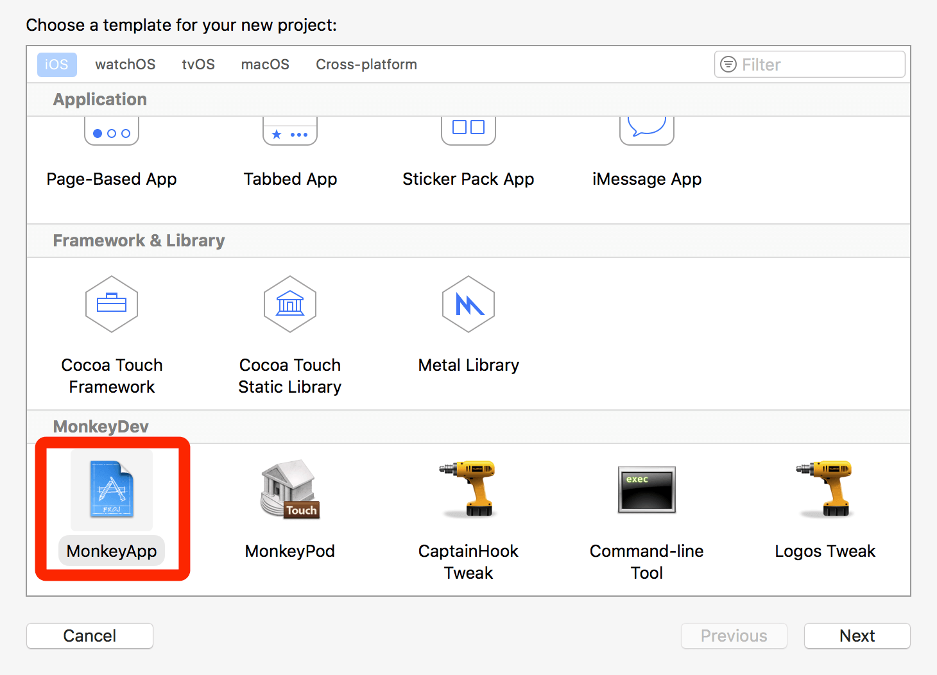
Task: Click the Command-line Tool label
Action: click(x=647, y=562)
